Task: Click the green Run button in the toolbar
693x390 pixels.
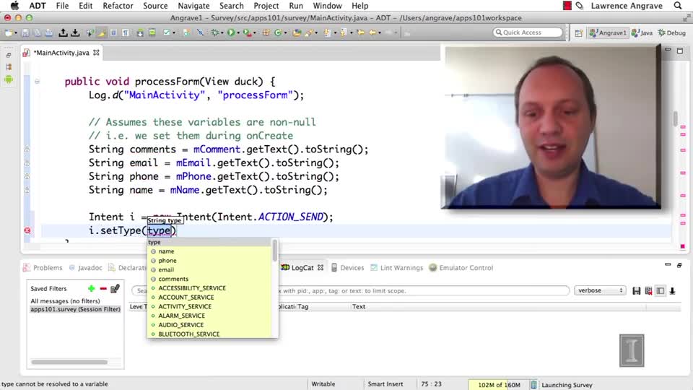Action: tap(231, 32)
